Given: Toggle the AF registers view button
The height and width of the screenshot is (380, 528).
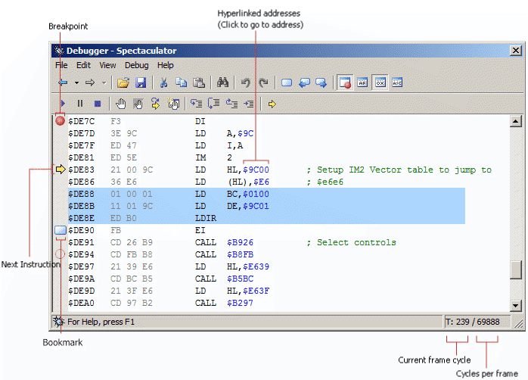Looking at the screenshot, I should click(x=362, y=83).
